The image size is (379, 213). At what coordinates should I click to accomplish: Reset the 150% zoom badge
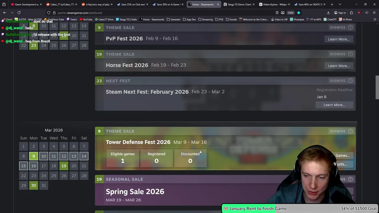[290, 13]
